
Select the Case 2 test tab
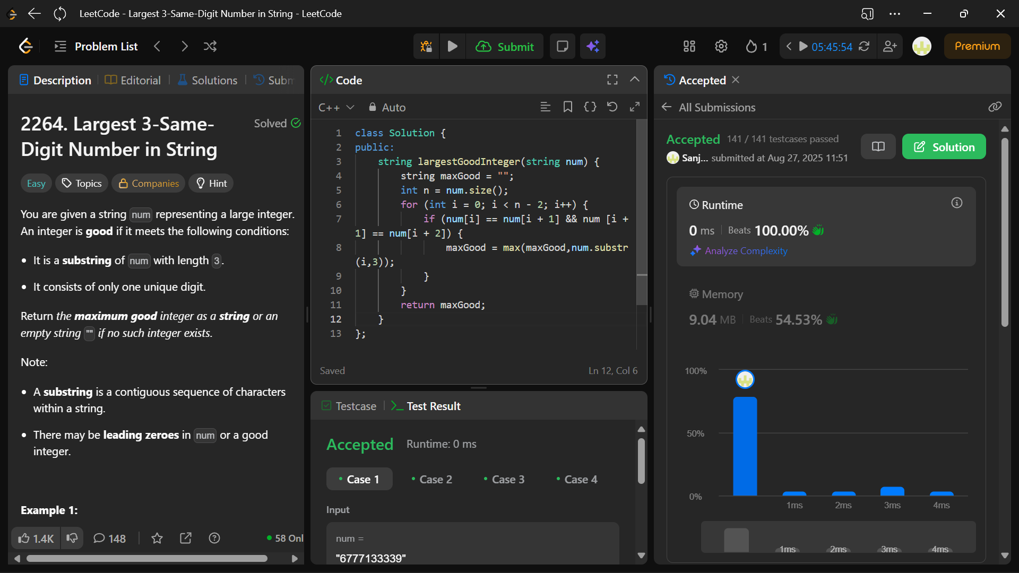[431, 480]
